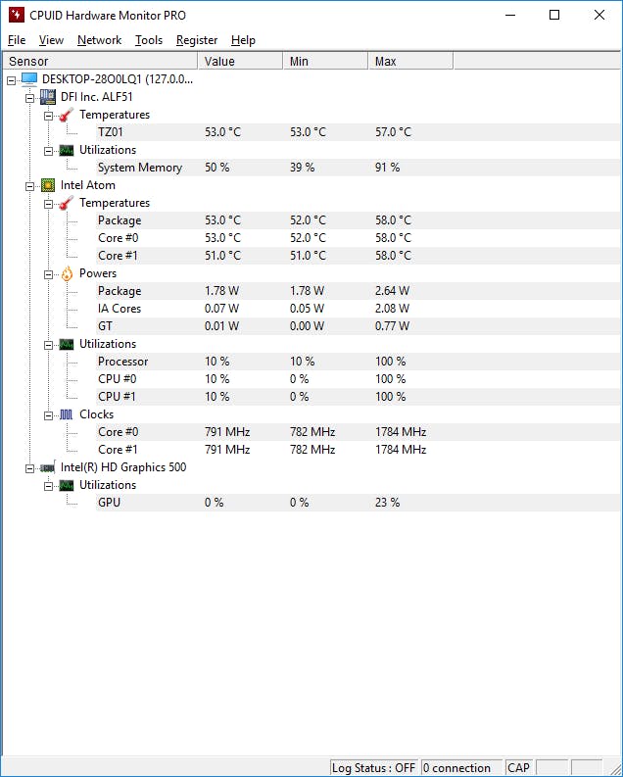This screenshot has height=777, width=623.
Task: Click the CPUID app icon in title bar
Action: pos(17,15)
